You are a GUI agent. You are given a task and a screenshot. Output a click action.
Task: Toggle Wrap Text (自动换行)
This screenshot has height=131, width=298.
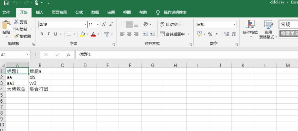tap(171, 24)
